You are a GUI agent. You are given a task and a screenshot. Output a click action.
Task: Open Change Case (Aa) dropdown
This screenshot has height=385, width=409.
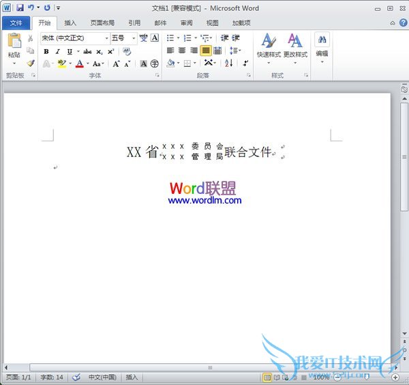(98, 63)
